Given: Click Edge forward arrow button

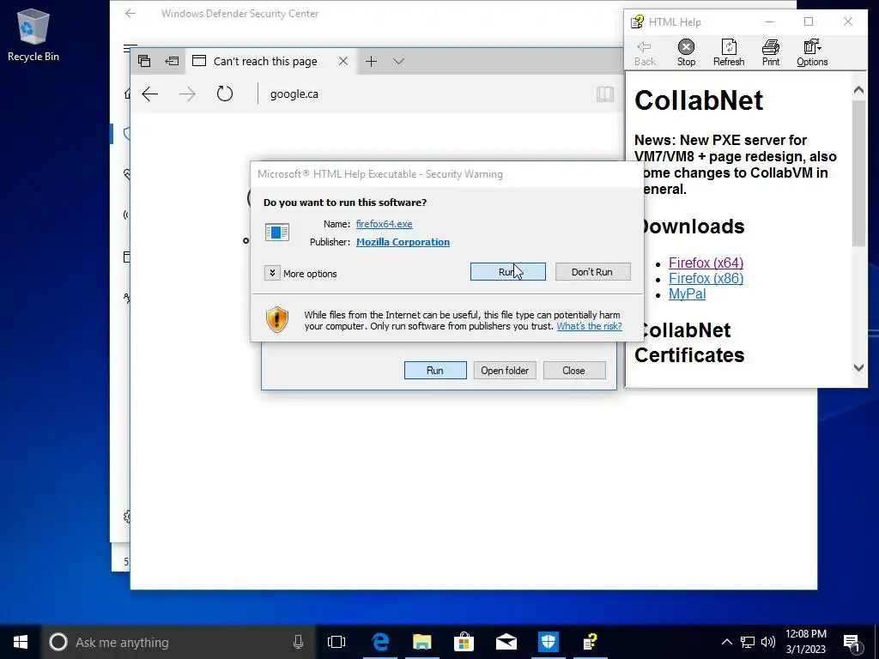Looking at the screenshot, I should coord(187,94).
